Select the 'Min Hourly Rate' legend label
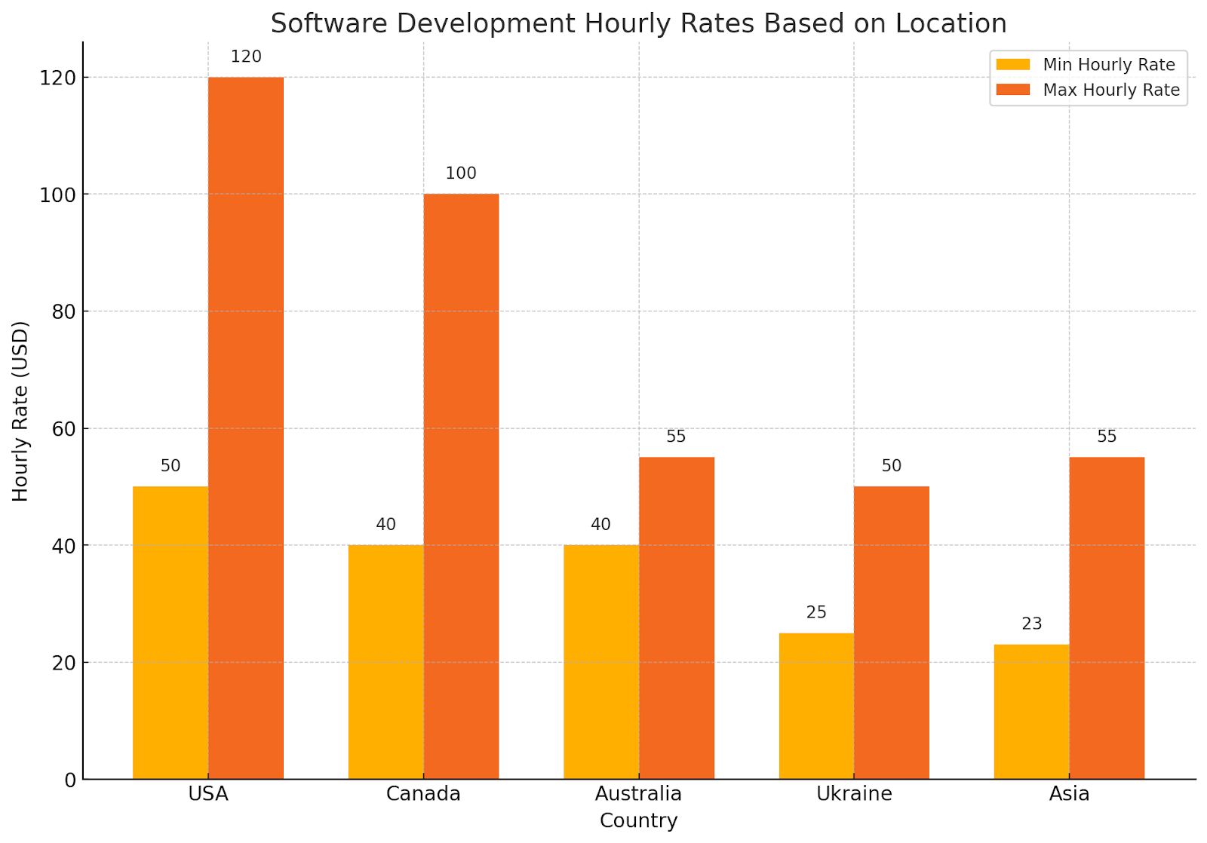Screen dimensions: 1207x843 point(1109,65)
